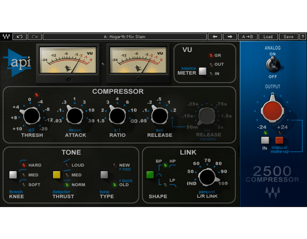Toggle the yellow detector THRUST button
This screenshot has height=239, width=307.
(57, 175)
